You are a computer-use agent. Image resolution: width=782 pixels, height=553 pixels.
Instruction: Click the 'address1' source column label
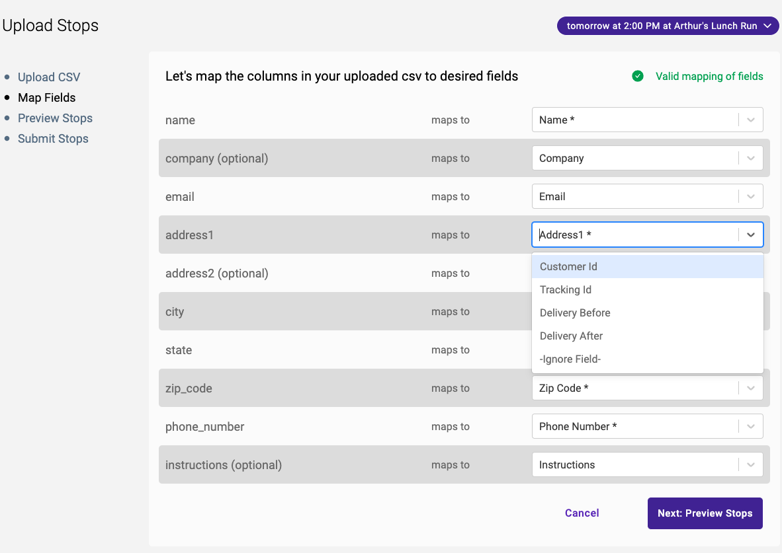(x=189, y=235)
